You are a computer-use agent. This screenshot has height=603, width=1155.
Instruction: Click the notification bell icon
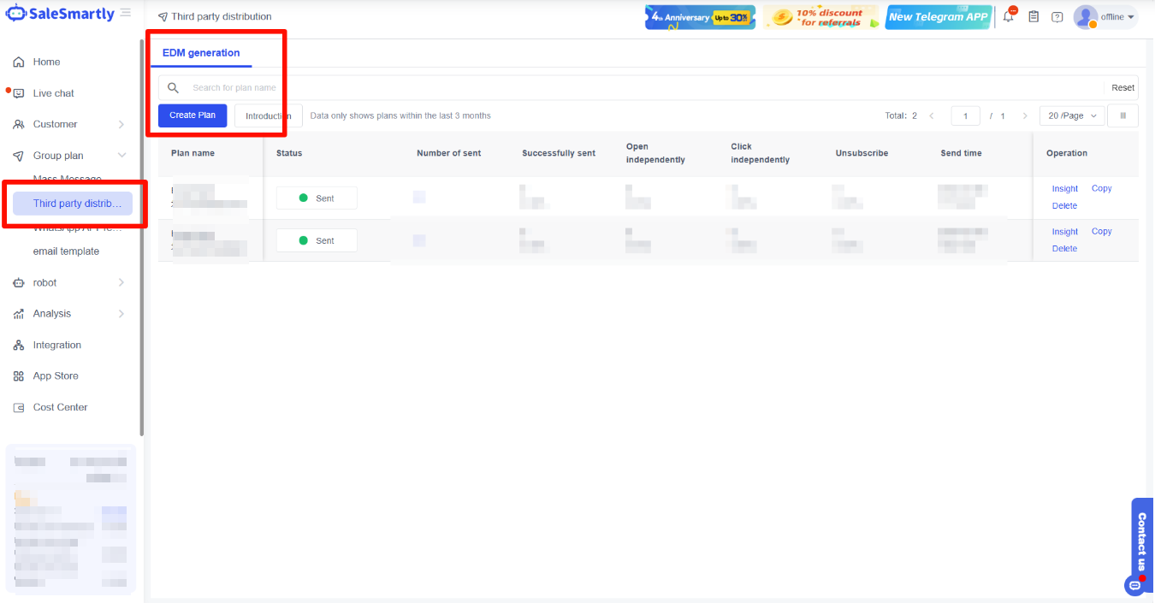coord(1009,16)
